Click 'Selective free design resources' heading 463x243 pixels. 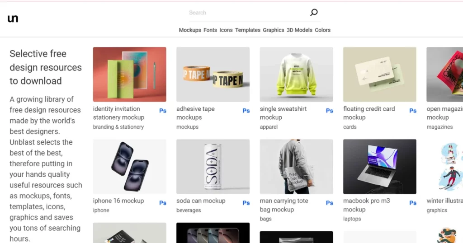tap(46, 67)
